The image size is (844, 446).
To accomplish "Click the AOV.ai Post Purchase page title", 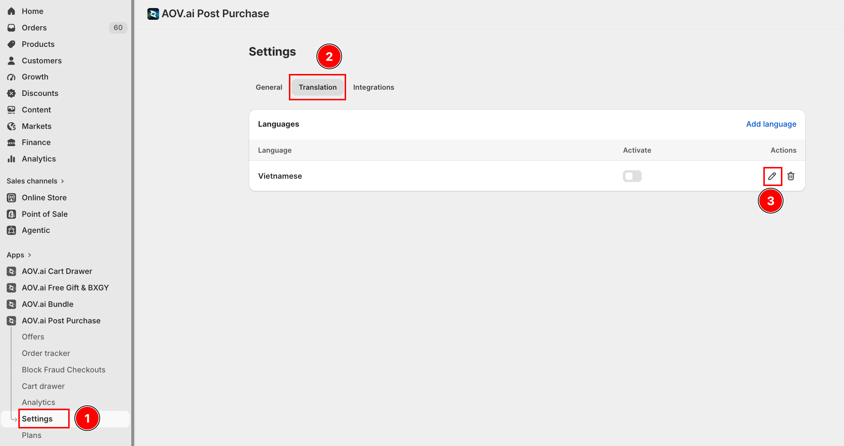I will pyautogui.click(x=216, y=14).
